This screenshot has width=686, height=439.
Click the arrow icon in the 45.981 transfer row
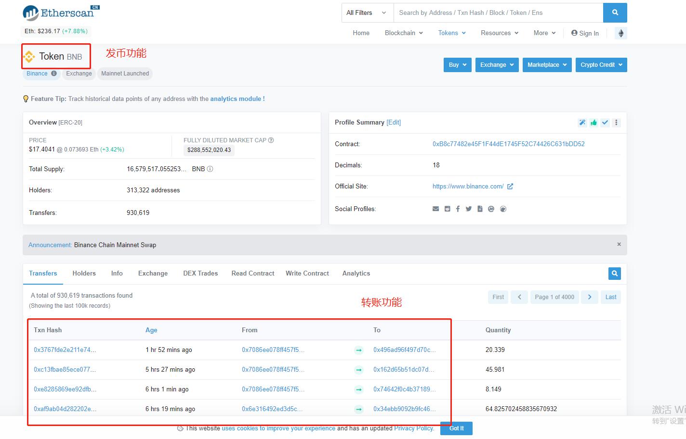pos(359,370)
